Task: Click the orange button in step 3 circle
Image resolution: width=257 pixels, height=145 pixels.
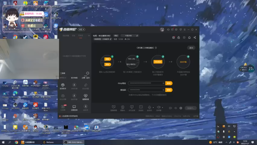Action: coord(158,62)
